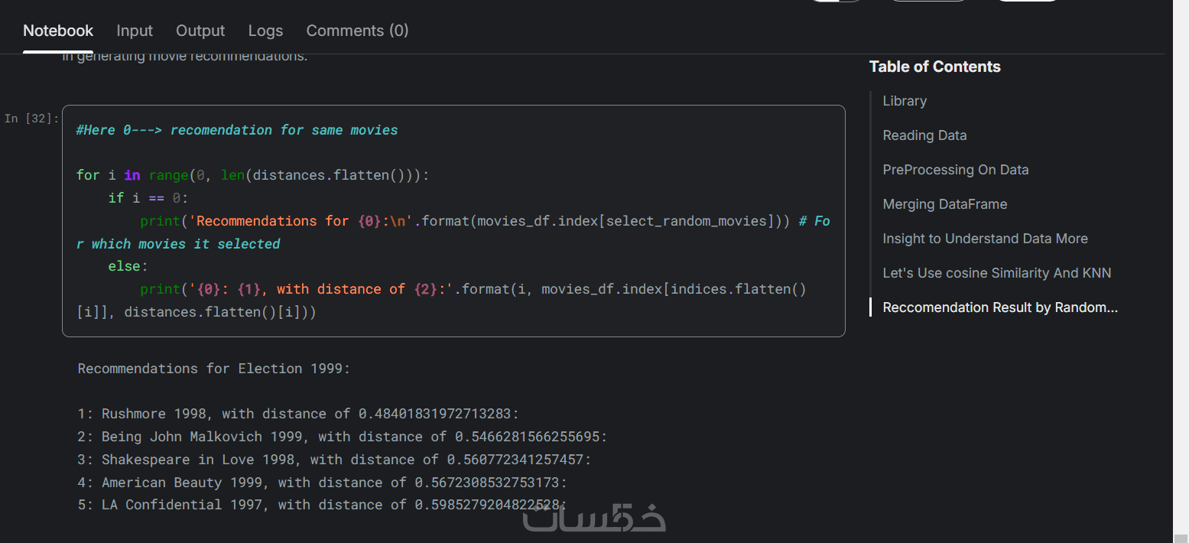This screenshot has width=1189, height=543.
Task: Click the page's vertical scrollbar
Action: tap(1181, 268)
